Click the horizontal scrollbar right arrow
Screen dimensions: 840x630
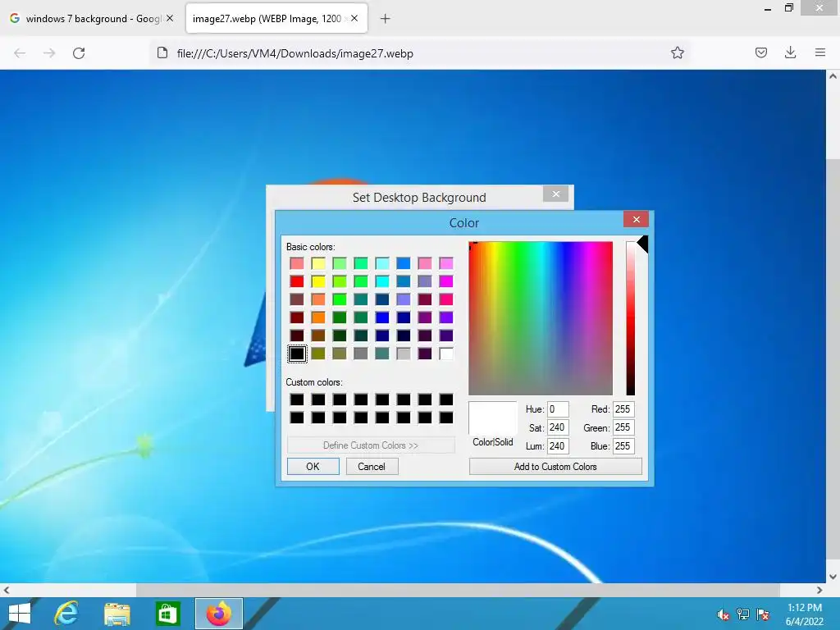(x=819, y=591)
